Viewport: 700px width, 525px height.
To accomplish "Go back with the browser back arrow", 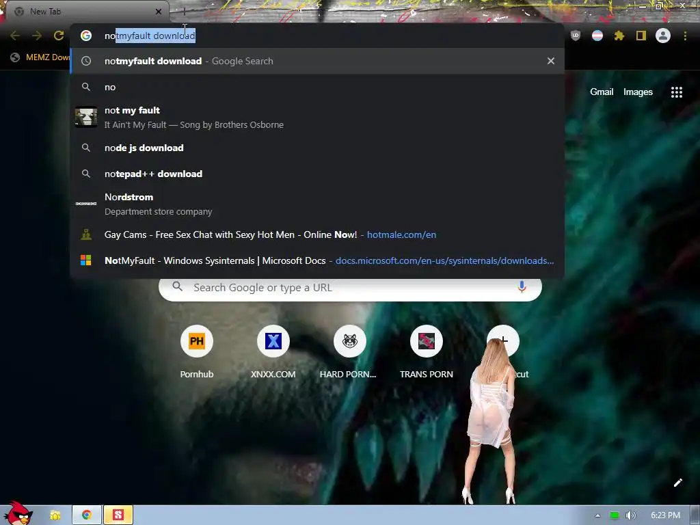I will pyautogui.click(x=15, y=36).
